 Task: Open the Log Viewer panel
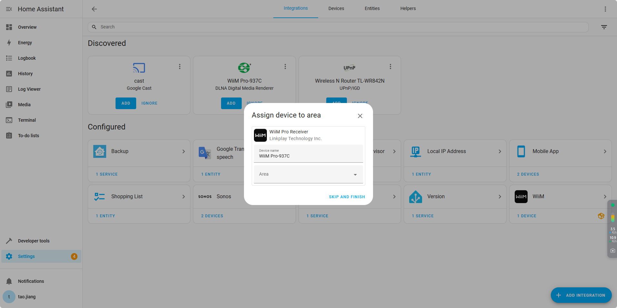(x=41, y=89)
